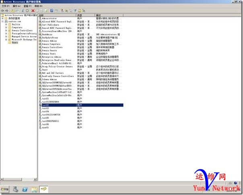Image resolution: width=243 pixels, height=195 pixels.
Task: Click the Back arrow toolbar icon
Action: click(x=2, y=11)
